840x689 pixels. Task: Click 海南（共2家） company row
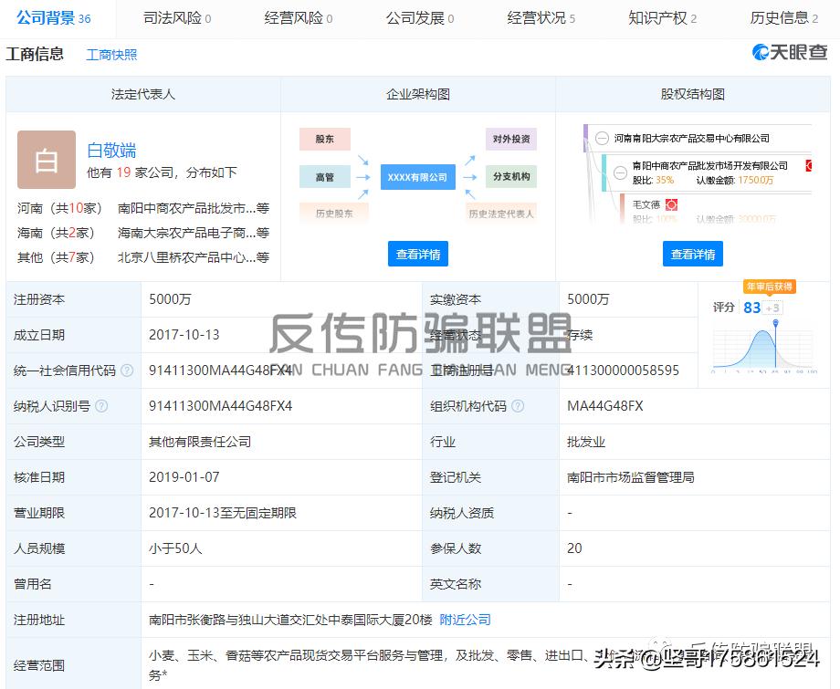click(143, 233)
